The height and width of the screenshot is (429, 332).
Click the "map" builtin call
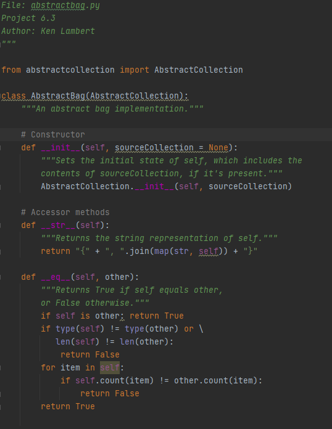(162, 251)
